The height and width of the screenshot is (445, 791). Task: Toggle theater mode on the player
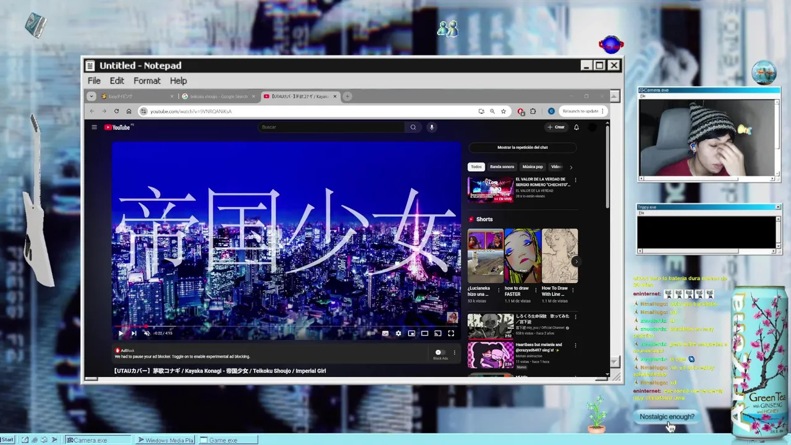pos(425,333)
